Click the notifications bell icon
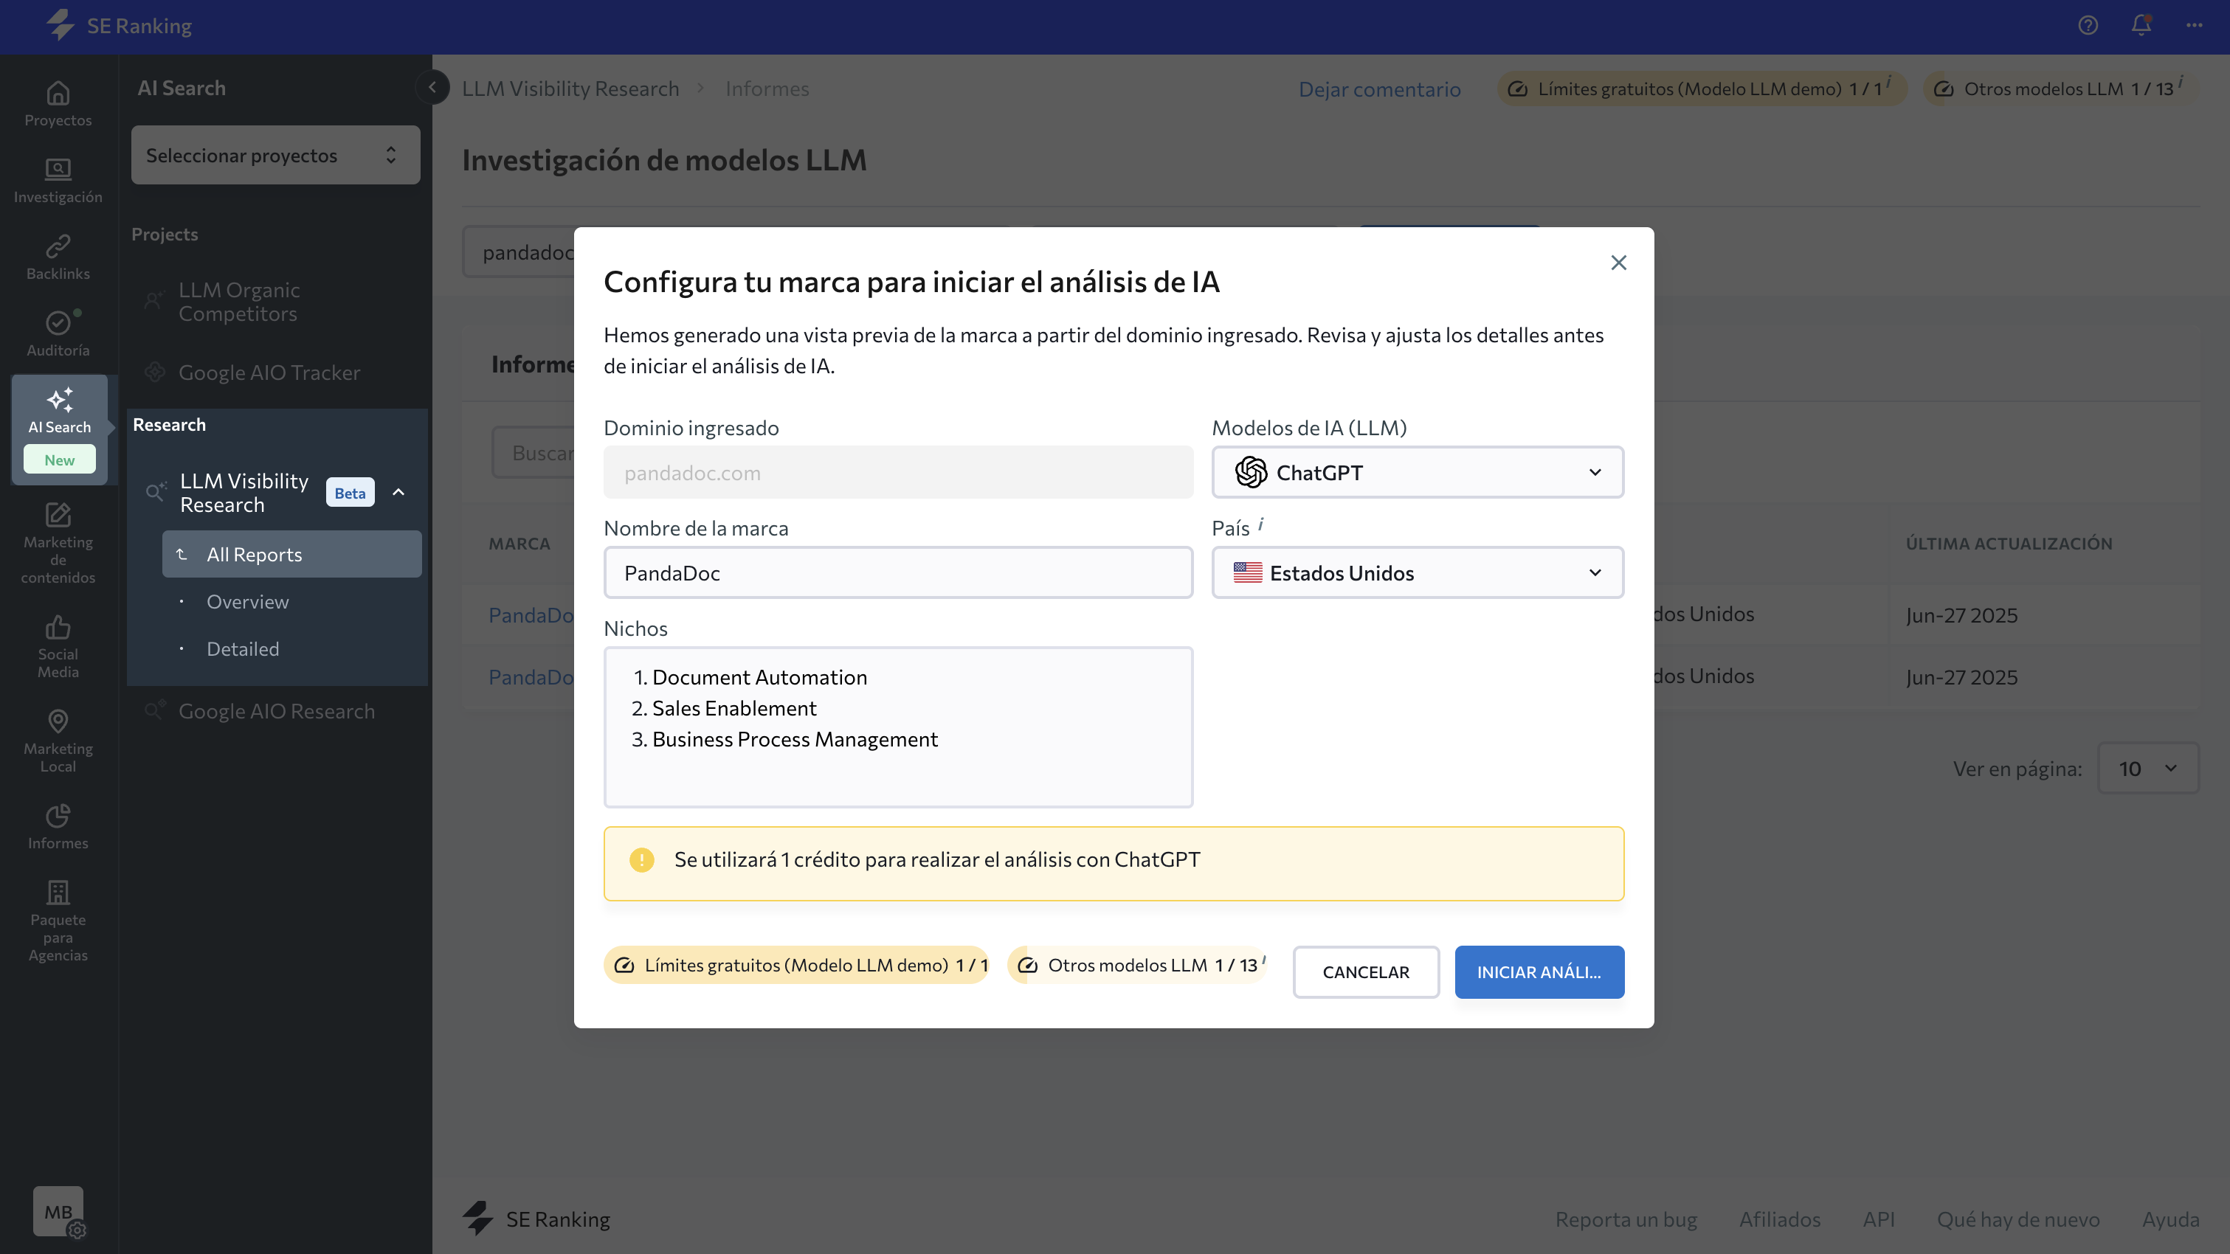 (x=2141, y=25)
